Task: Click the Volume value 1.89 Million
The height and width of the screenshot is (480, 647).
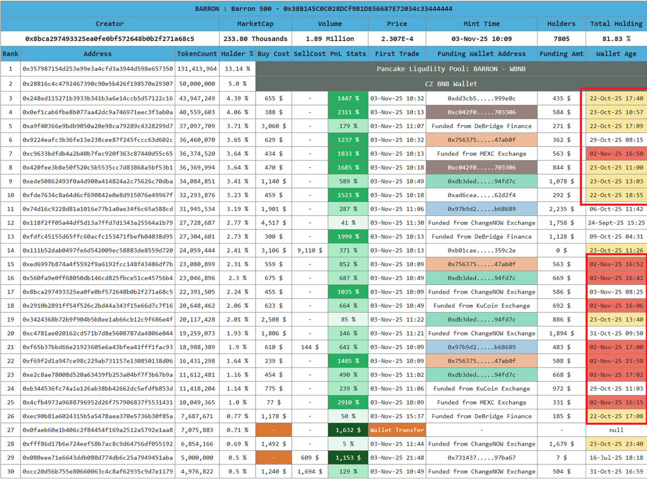Action: click(330, 38)
